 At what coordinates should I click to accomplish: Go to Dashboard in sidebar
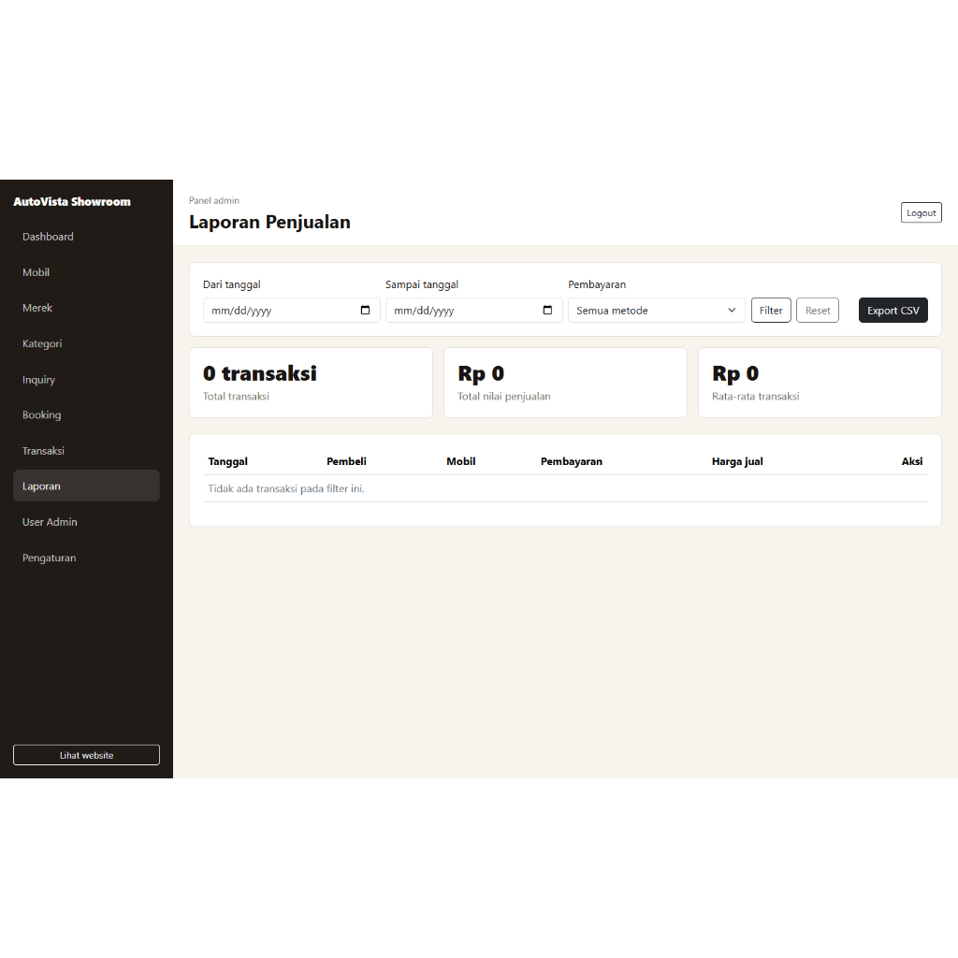pyautogui.click(x=86, y=237)
